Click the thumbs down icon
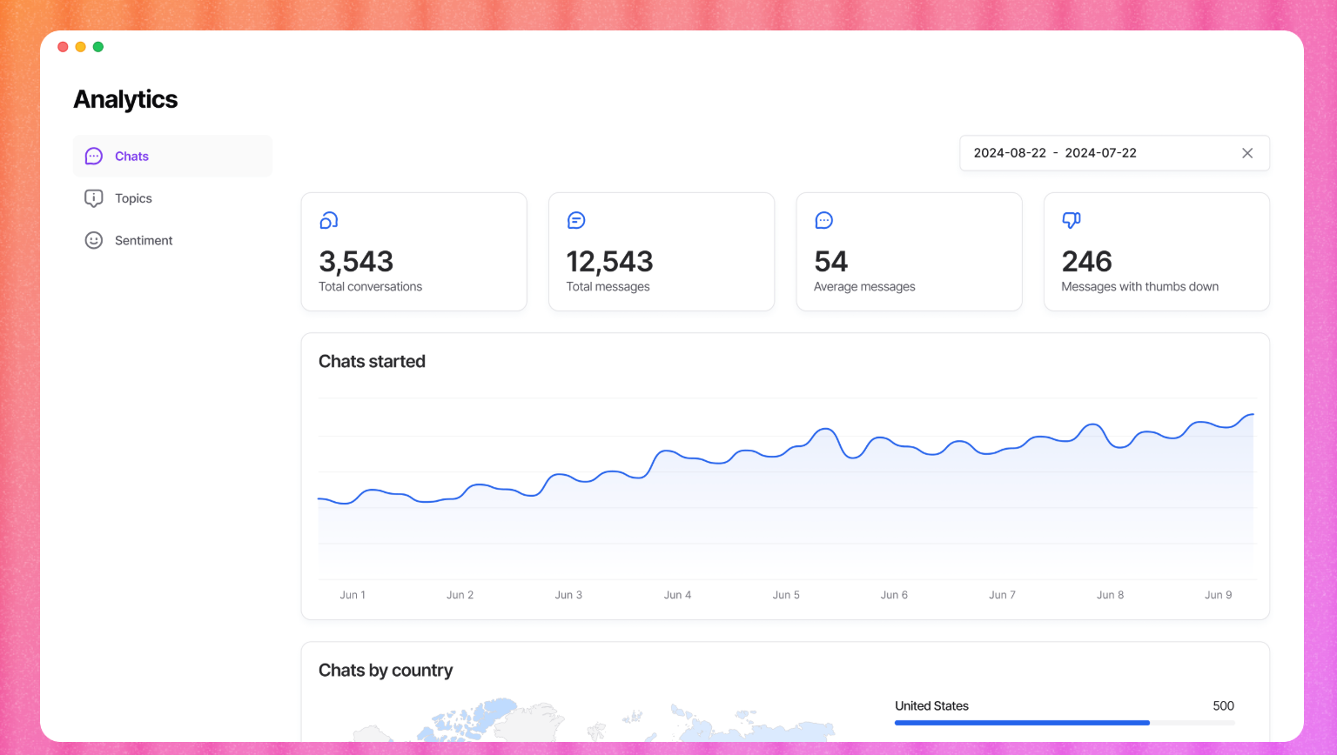Image resolution: width=1337 pixels, height=755 pixels. pyautogui.click(x=1072, y=220)
